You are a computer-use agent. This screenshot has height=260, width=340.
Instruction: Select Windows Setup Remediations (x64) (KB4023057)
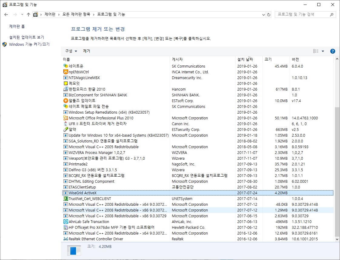[198, 112]
